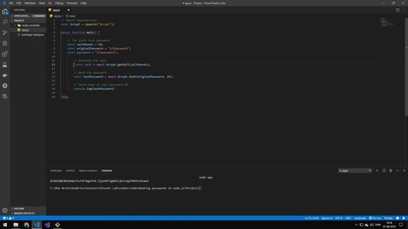This screenshot has width=408, height=229.
Task: Expand the node_modules folder
Action: click(x=28, y=25)
